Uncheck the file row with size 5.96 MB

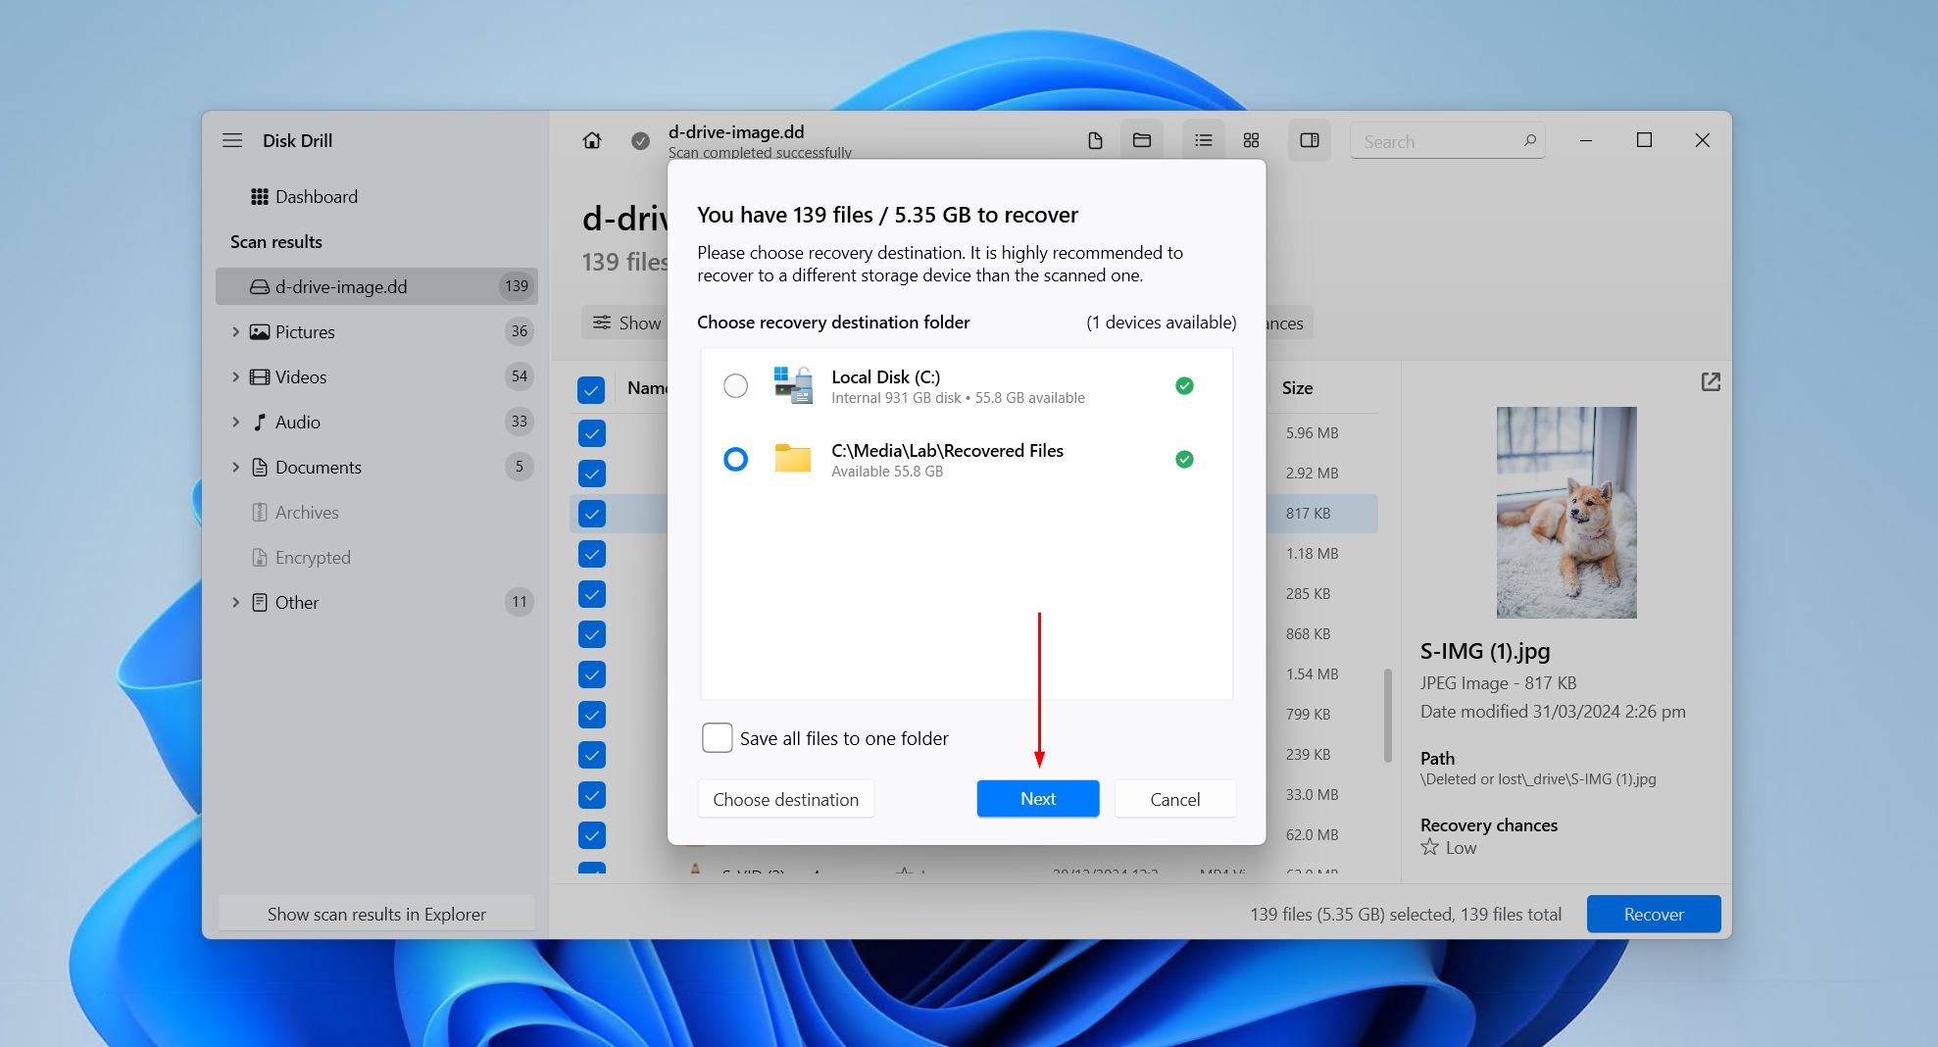coord(591,433)
